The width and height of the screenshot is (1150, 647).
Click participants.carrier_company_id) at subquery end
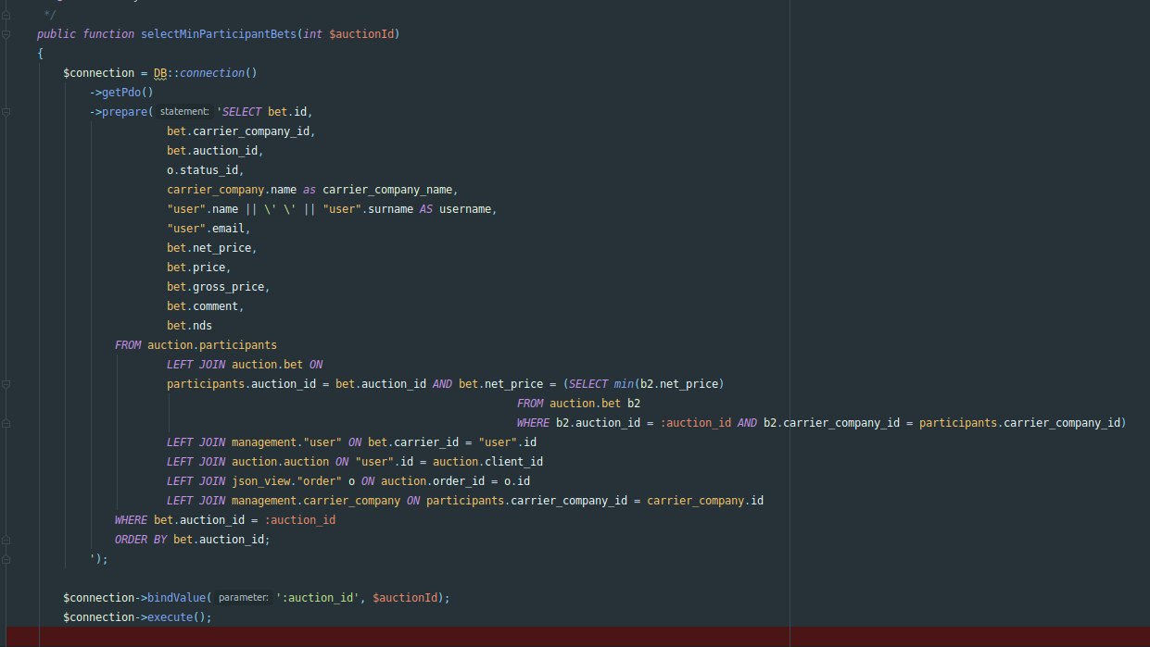(x=1024, y=422)
